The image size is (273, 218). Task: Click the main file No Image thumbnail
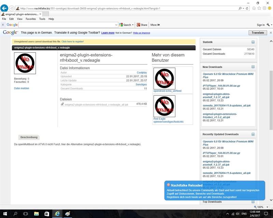(x=25, y=63)
